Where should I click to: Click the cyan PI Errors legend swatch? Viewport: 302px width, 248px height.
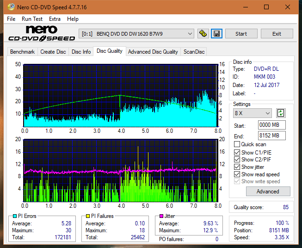coord(15,216)
